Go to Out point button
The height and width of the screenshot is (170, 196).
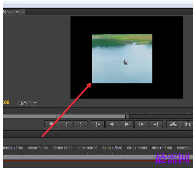156,124
